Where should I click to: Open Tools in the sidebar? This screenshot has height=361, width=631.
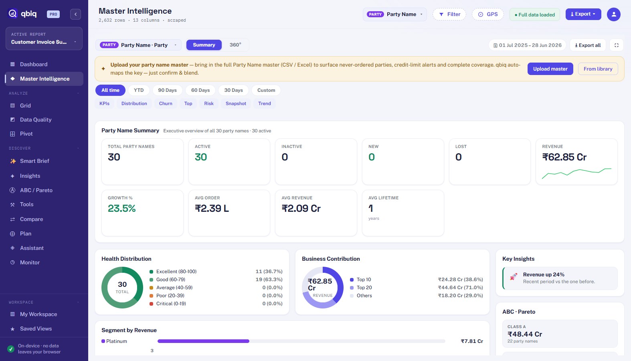tap(44, 204)
